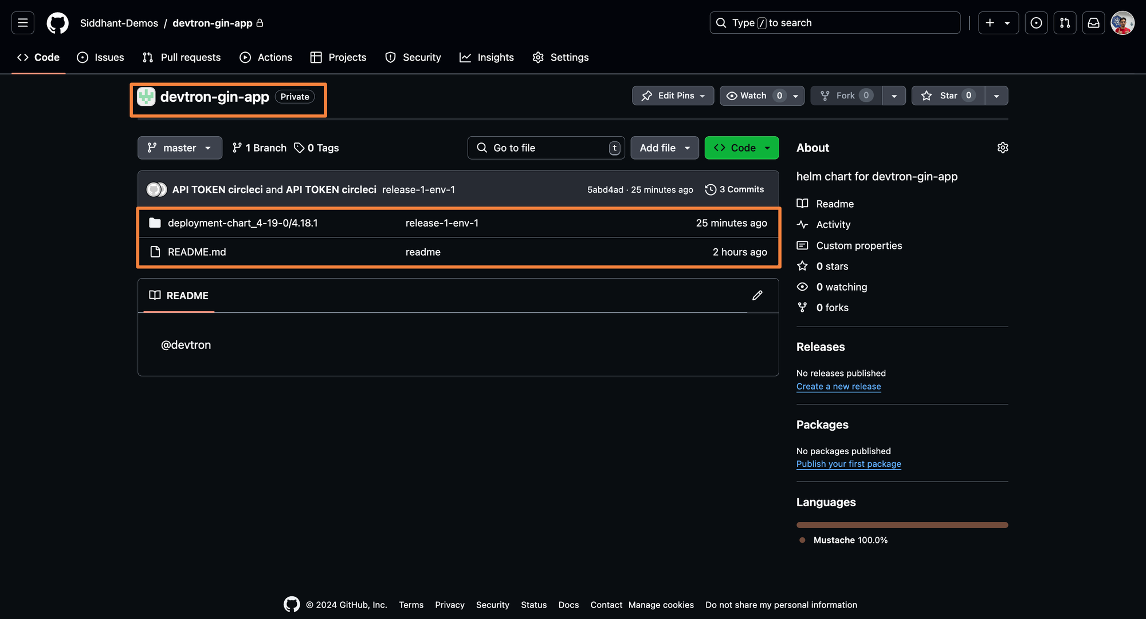Open the create new plus menu

tap(998, 23)
